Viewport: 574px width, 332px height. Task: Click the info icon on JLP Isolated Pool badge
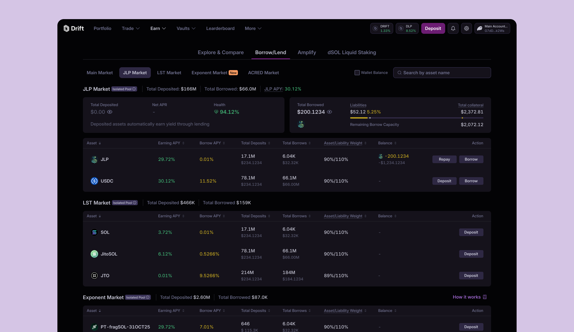134,89
